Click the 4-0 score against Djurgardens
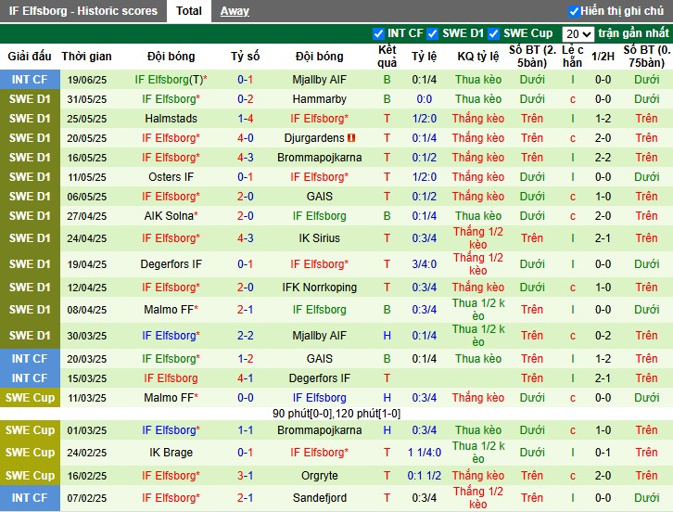673x512 pixels. [x=245, y=138]
